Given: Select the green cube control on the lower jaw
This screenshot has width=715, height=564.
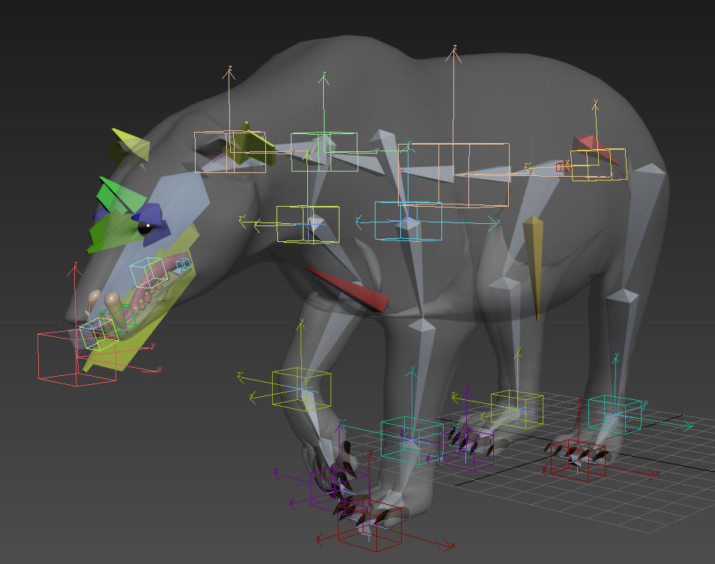Looking at the screenshot, I should click(x=119, y=317).
